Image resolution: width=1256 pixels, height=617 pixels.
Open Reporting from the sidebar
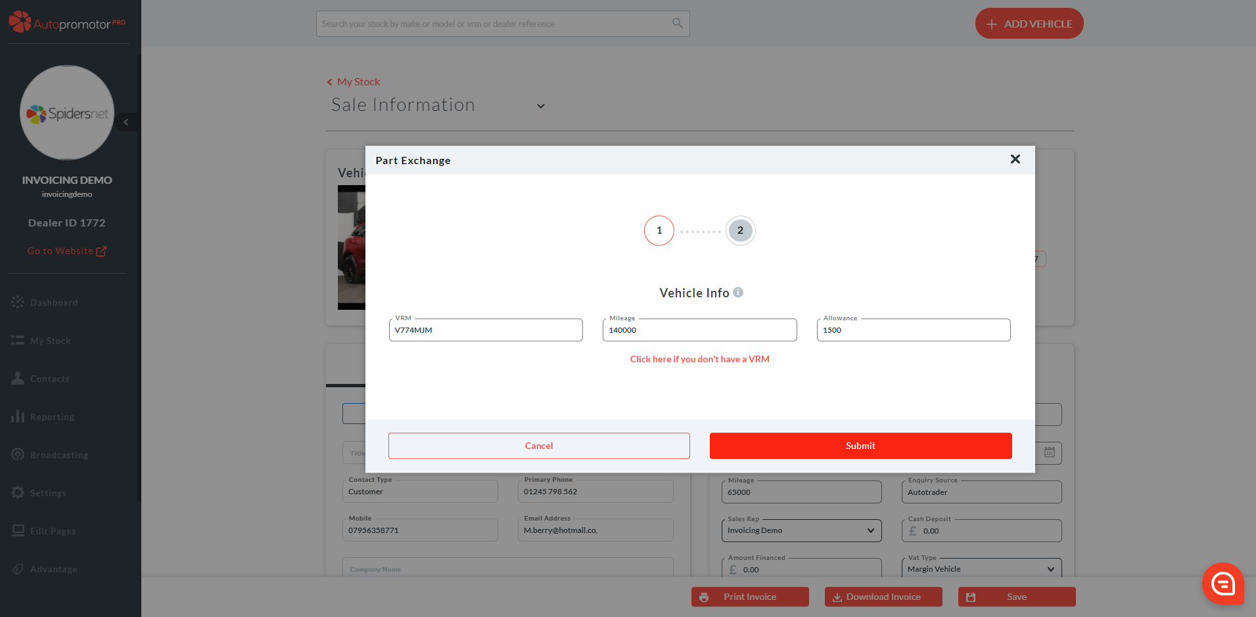pos(52,417)
